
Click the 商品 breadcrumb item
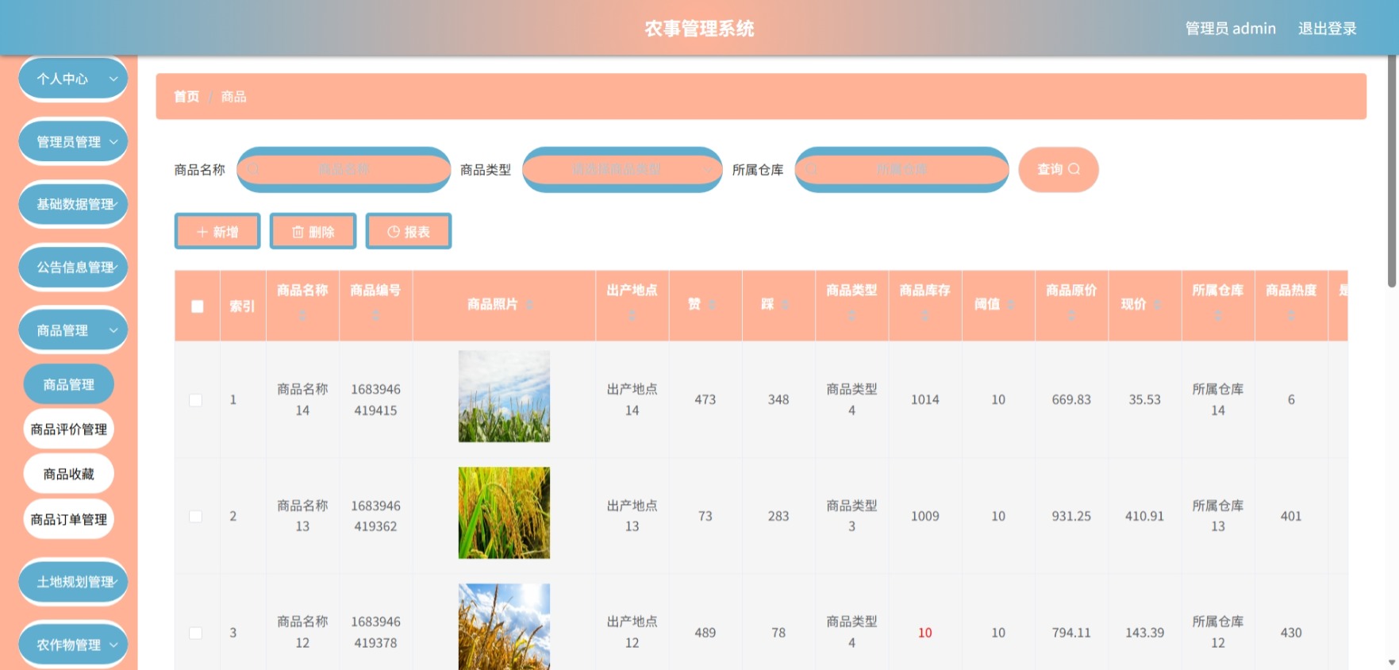233,97
